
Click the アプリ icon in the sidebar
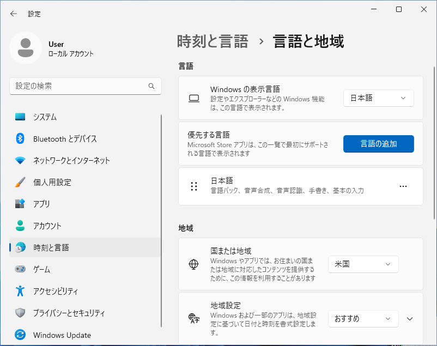click(20, 204)
